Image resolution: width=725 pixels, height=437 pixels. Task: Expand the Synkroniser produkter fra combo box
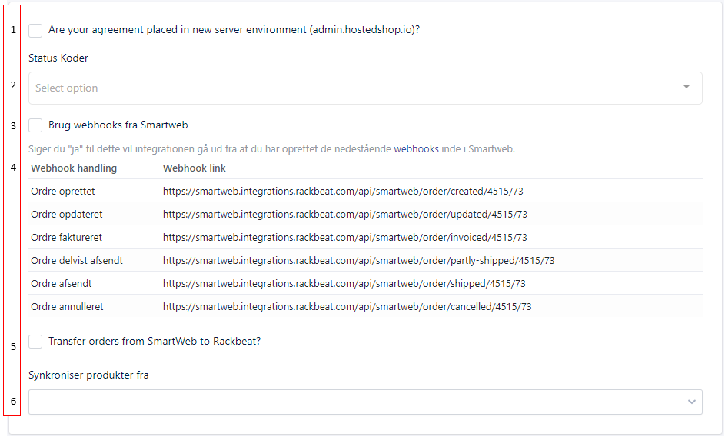[x=365, y=402]
